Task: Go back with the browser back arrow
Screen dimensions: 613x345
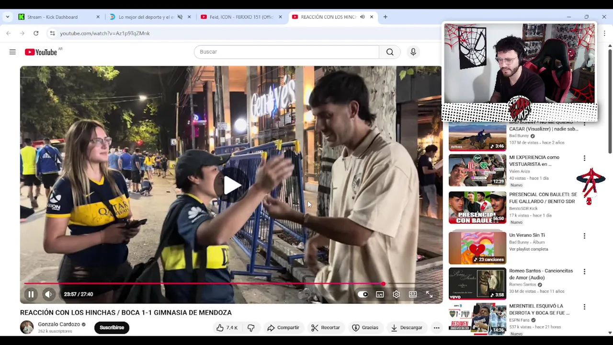Action: coord(9,33)
